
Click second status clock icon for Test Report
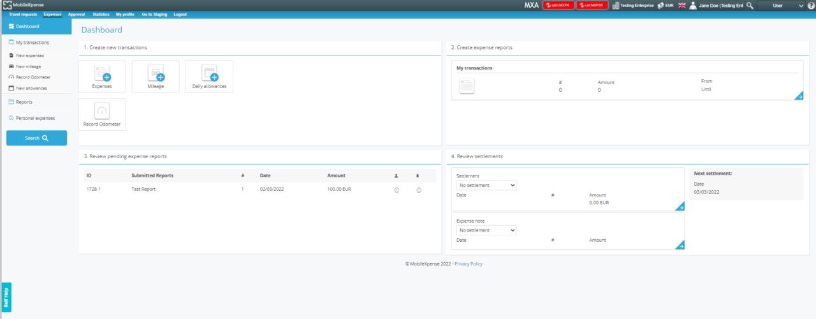pos(419,189)
